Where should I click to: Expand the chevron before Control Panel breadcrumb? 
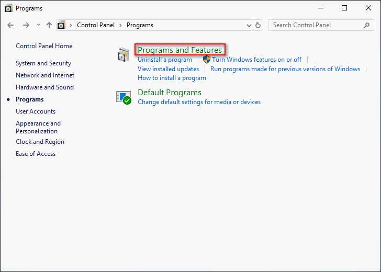(x=71, y=25)
